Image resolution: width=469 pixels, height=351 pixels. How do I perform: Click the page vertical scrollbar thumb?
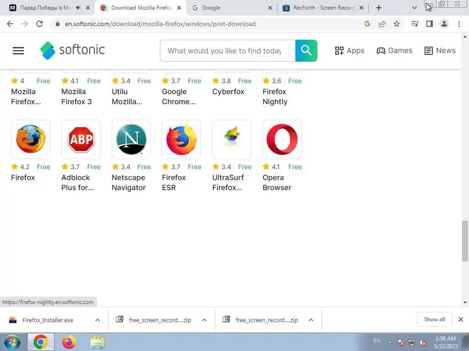tap(465, 241)
